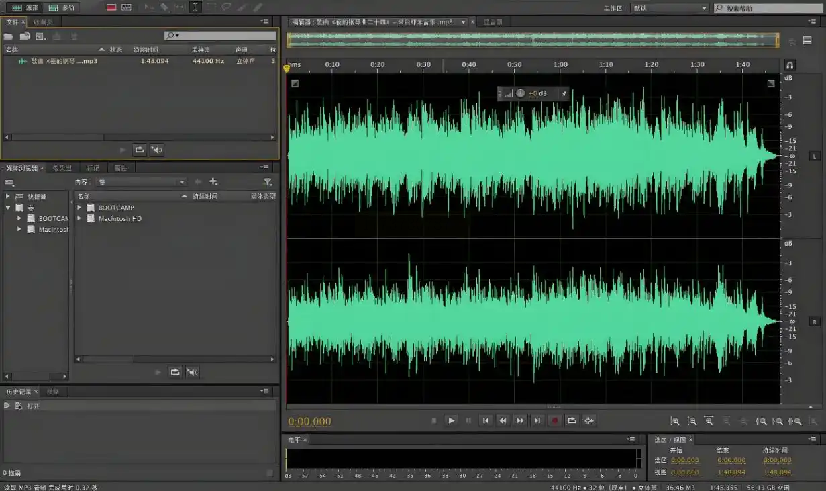Screen dimensions: 826x491
Task: Switch to the 多轨 multitrack view
Action: point(62,8)
